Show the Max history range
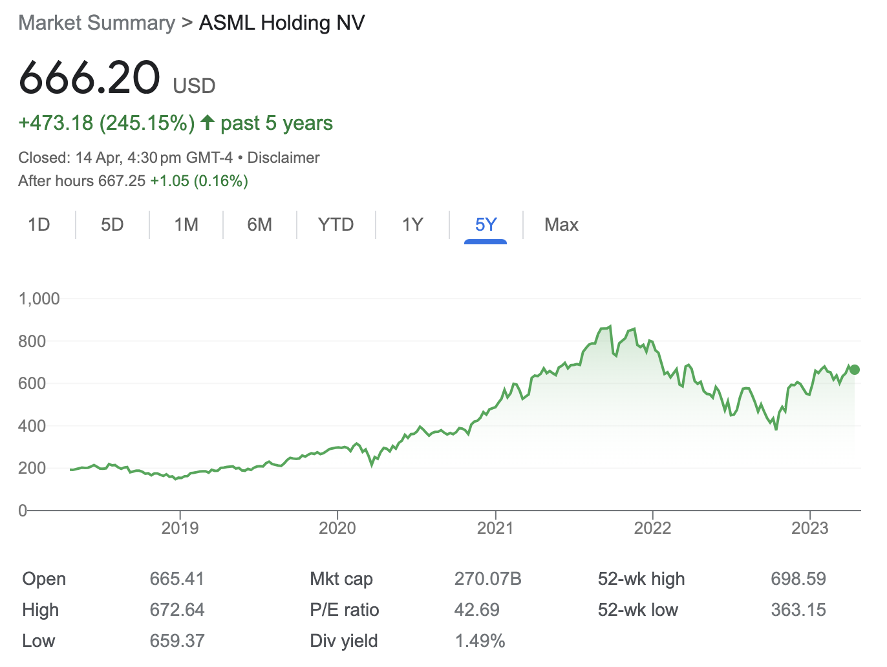The width and height of the screenshot is (887, 667). point(561,225)
